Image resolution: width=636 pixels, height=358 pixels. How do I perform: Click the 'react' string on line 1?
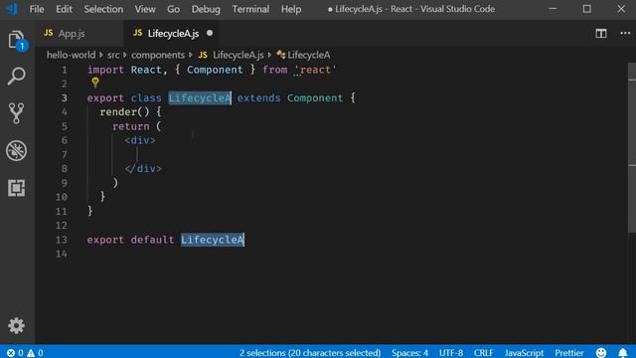click(x=316, y=70)
